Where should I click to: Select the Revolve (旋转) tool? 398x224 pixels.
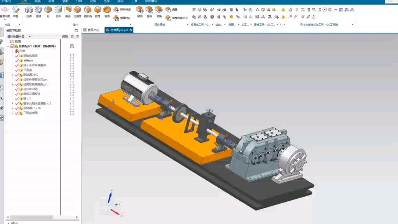coord(39,10)
